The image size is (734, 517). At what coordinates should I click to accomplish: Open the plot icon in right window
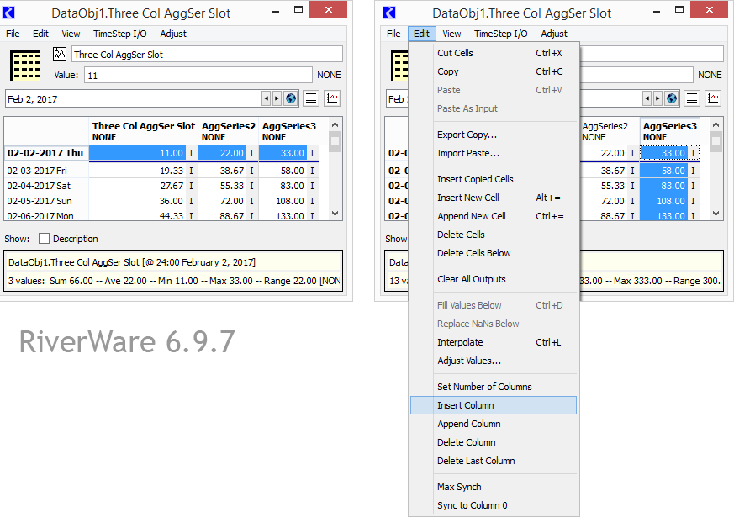pyautogui.click(x=713, y=98)
